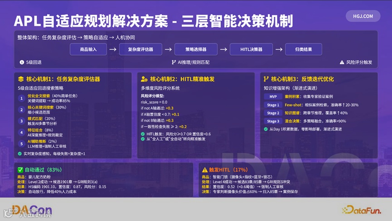
Task: Click green check beside 从Day 1积累数据
Action: (x=266, y=129)
